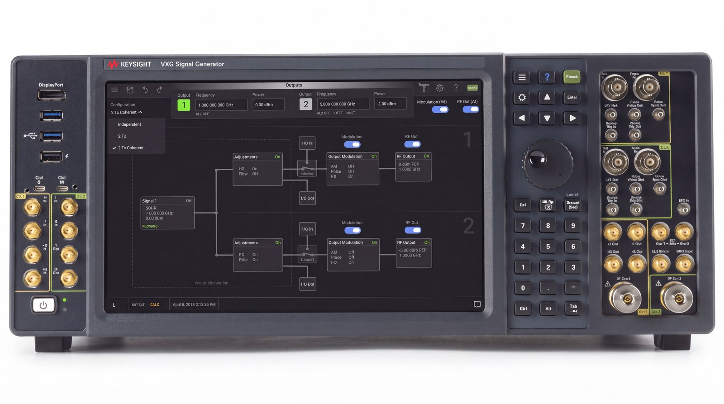Push the physical blue question mark help key
This screenshot has height=404, width=724.
tap(547, 77)
